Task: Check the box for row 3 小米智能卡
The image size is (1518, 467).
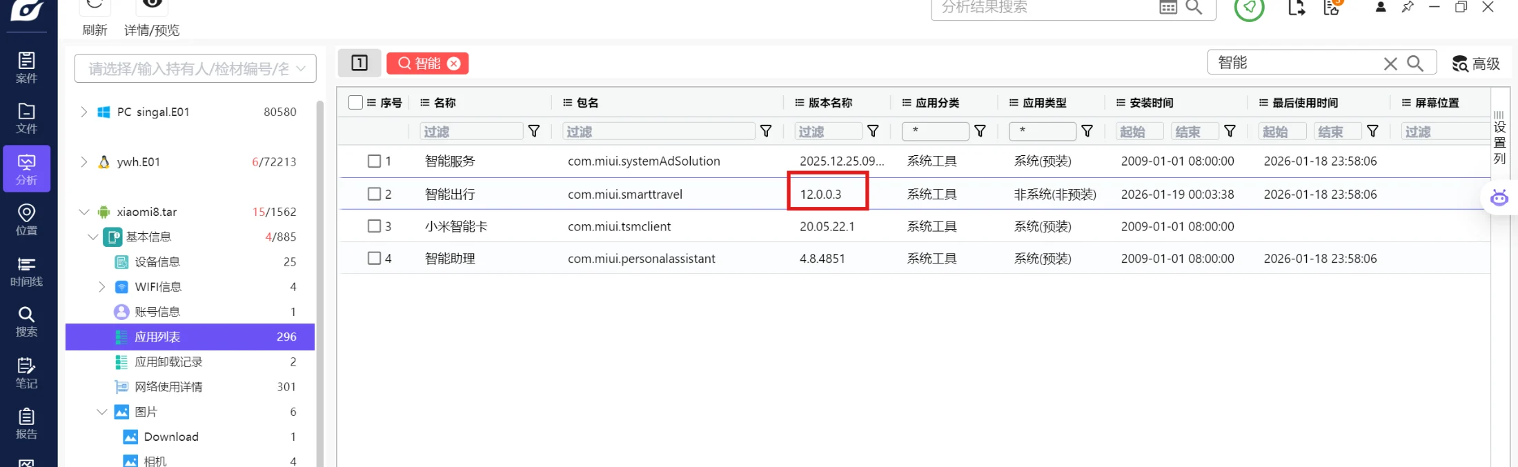Action: point(374,226)
